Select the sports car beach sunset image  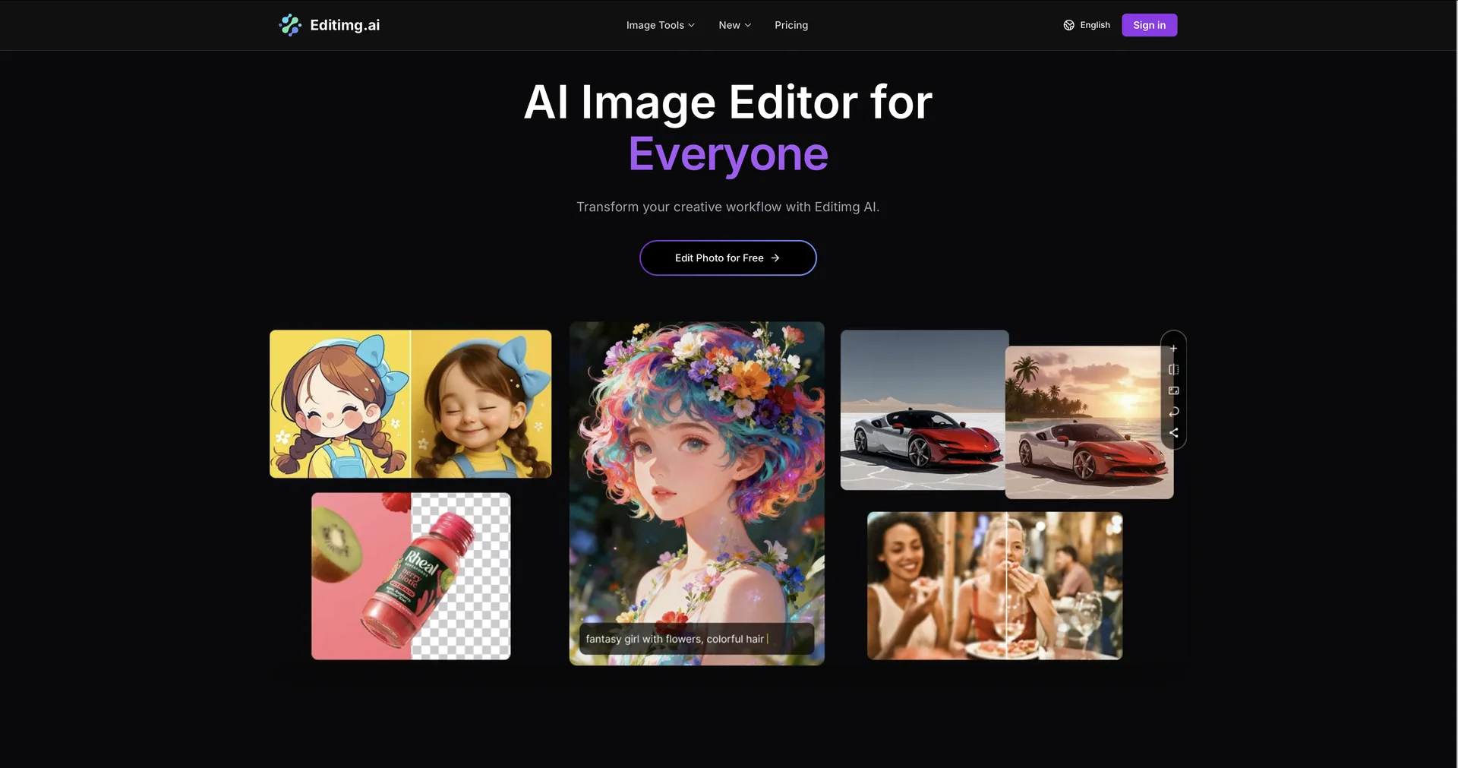[1089, 422]
